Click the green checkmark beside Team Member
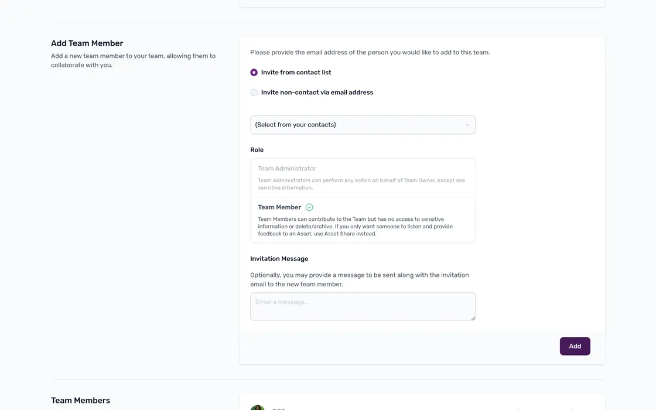The image size is (656, 410). pyautogui.click(x=309, y=207)
